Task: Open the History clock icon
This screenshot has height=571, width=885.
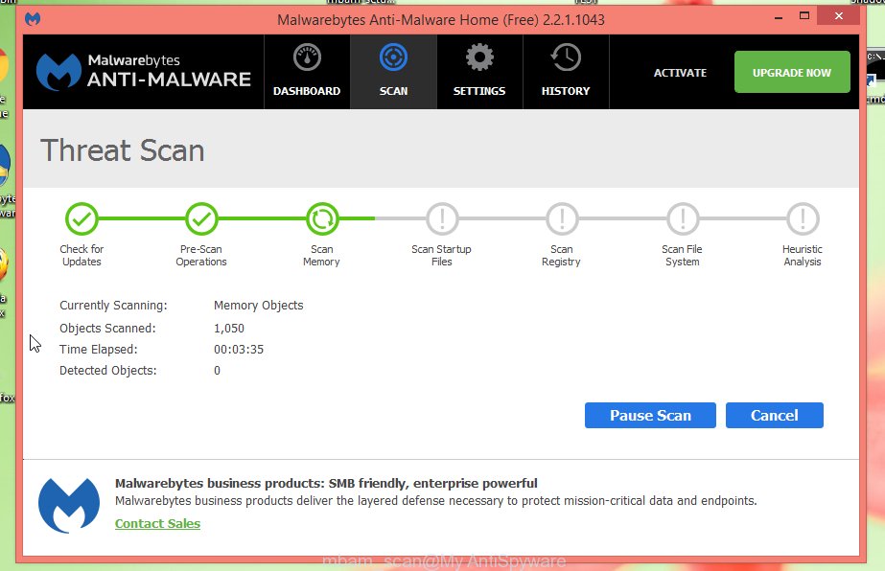Action: pyautogui.click(x=566, y=57)
